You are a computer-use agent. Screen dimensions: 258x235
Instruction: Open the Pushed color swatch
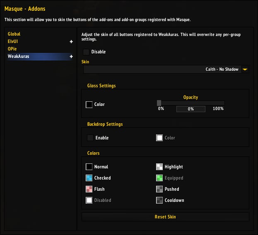point(159,189)
